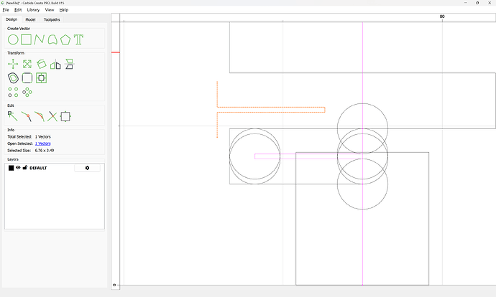Select the Polygon vector tool
Image resolution: width=496 pixels, height=297 pixels.
(65, 39)
